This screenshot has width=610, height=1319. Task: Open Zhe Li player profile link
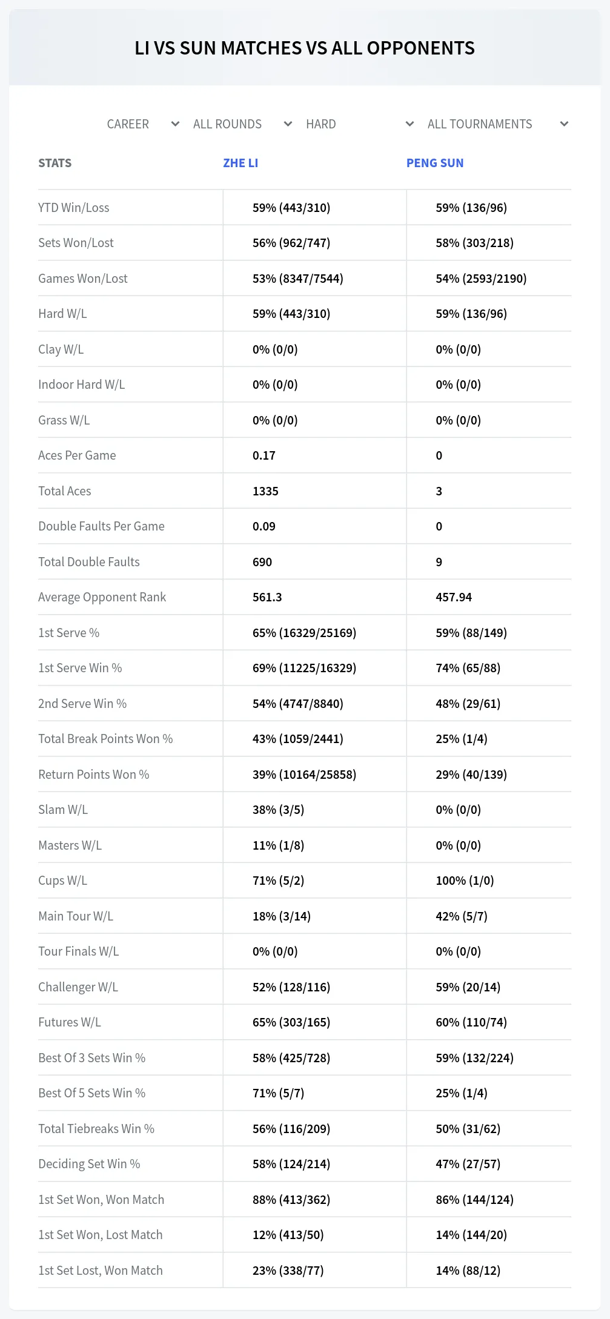240,163
